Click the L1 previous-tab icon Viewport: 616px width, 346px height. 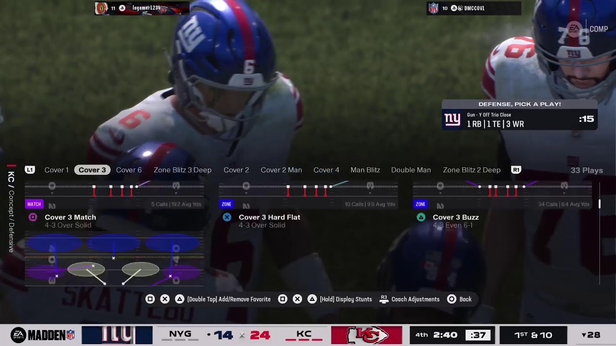tap(30, 170)
